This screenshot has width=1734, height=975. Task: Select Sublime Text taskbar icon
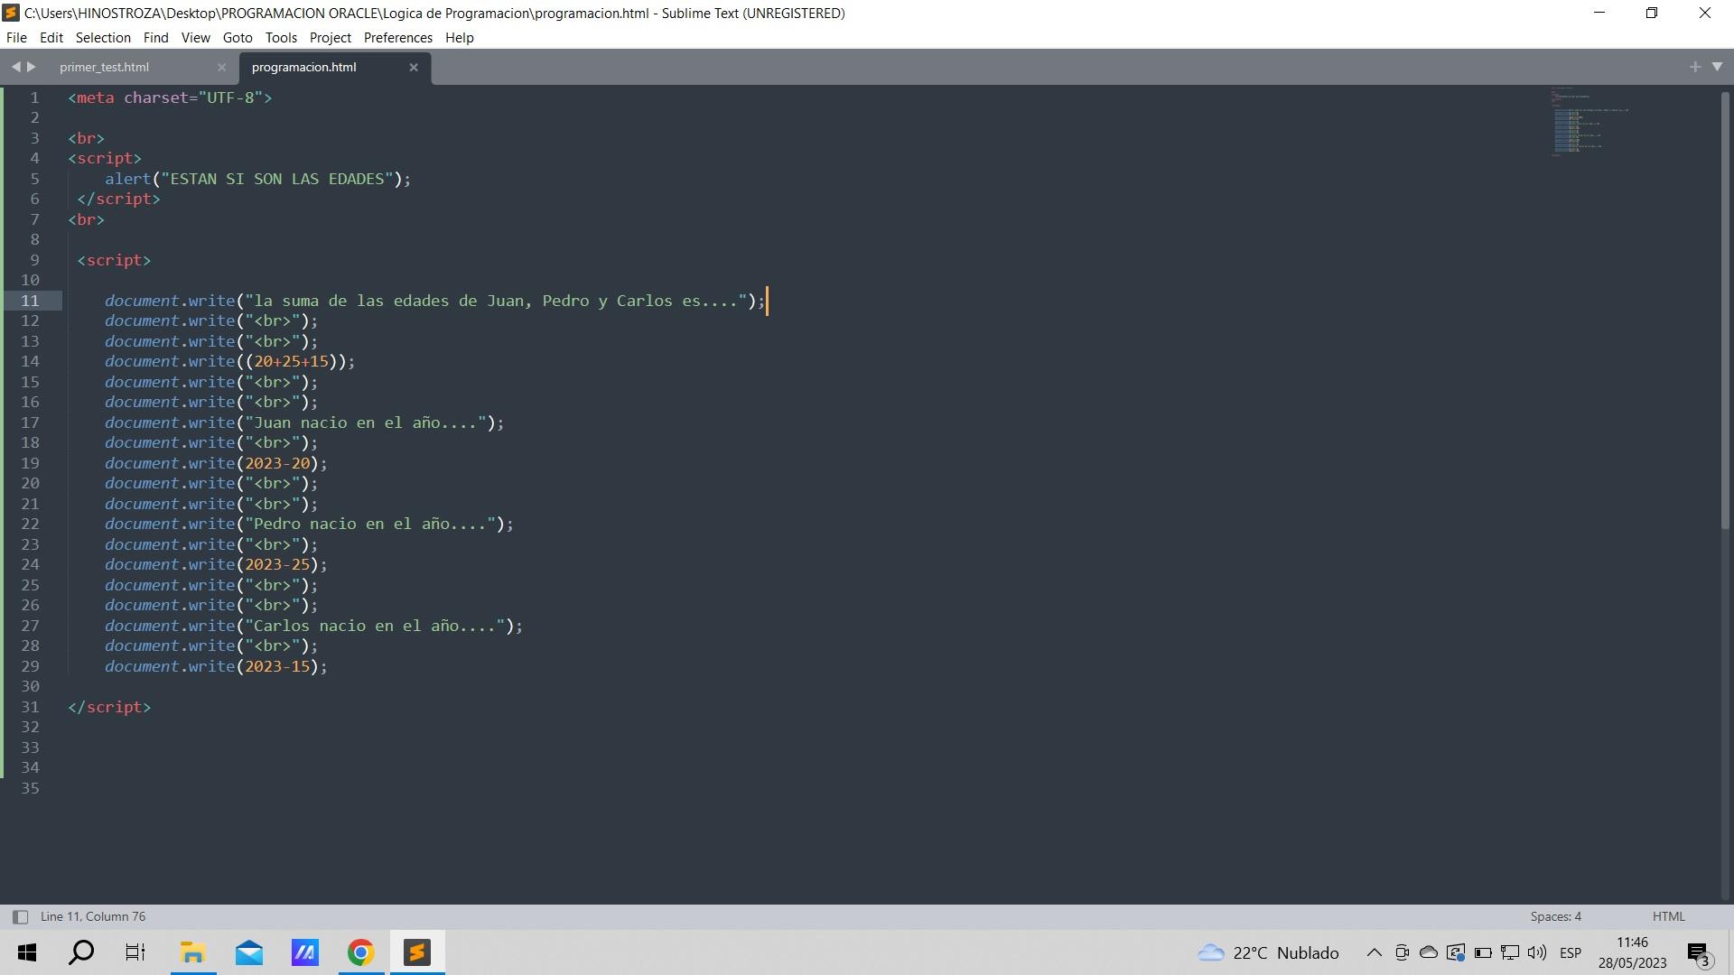(416, 952)
